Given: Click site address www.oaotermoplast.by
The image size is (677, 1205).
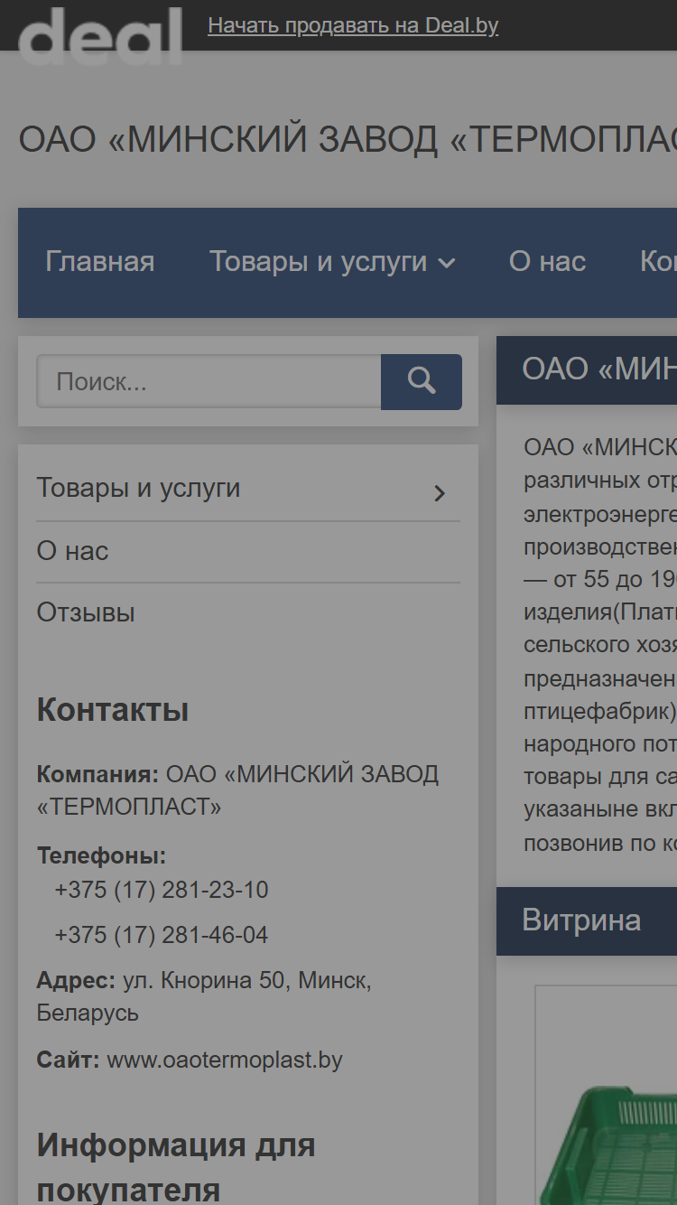Looking at the screenshot, I should click(x=225, y=1060).
